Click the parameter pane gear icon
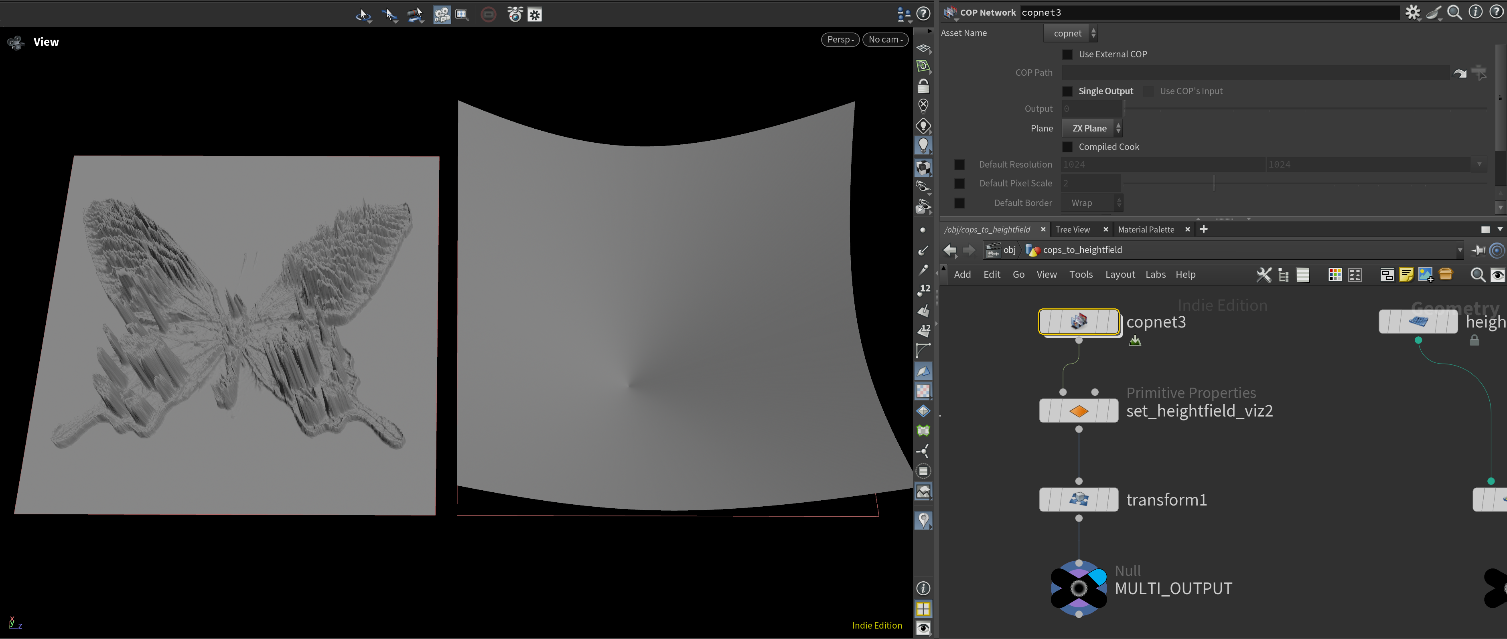 point(1413,12)
